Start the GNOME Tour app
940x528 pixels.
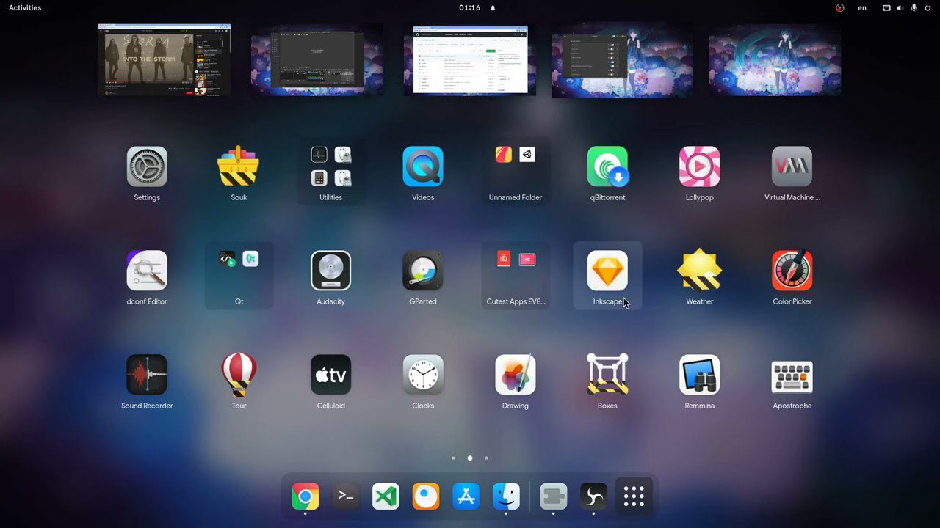click(239, 382)
